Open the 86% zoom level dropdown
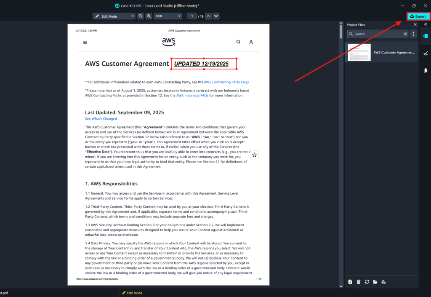 click(168, 16)
